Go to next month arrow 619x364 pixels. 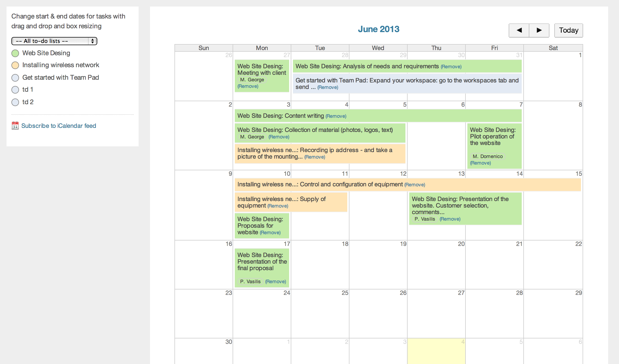539,30
